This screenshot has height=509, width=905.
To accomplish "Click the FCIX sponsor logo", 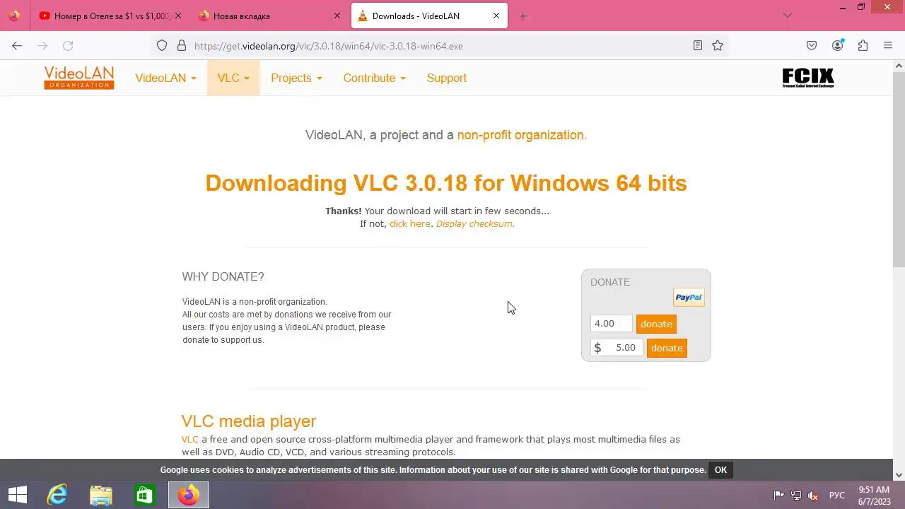I will click(x=808, y=78).
